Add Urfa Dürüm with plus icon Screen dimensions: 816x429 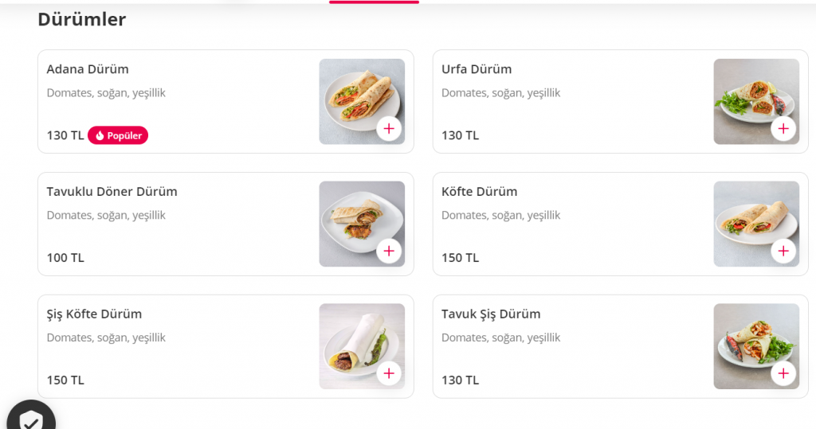tap(783, 128)
